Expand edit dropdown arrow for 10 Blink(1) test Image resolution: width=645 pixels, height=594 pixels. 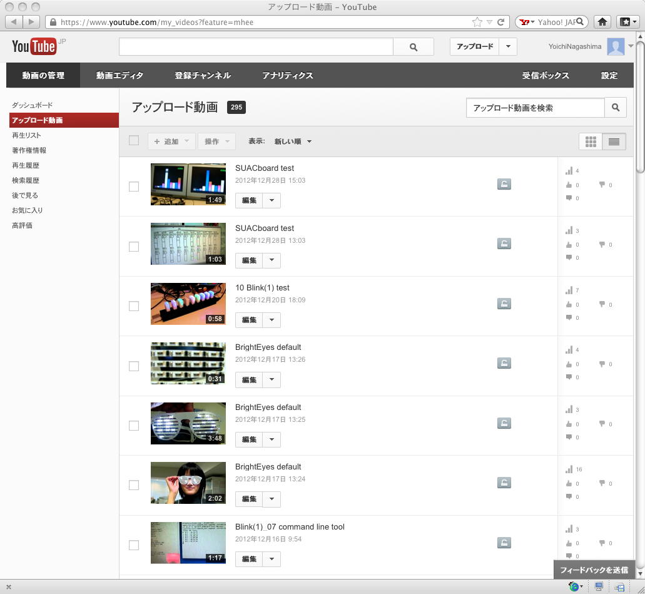tap(272, 320)
